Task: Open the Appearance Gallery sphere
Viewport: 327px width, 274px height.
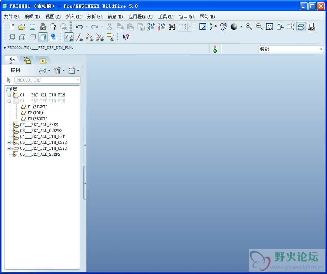Action: (x=234, y=27)
